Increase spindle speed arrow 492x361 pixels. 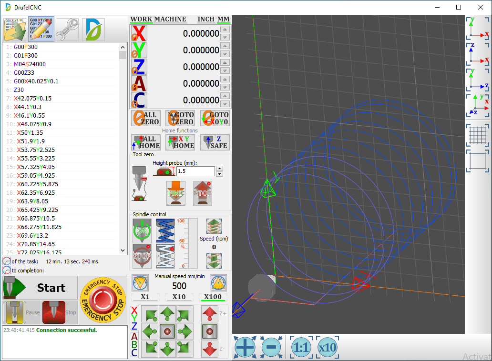[x=214, y=226]
